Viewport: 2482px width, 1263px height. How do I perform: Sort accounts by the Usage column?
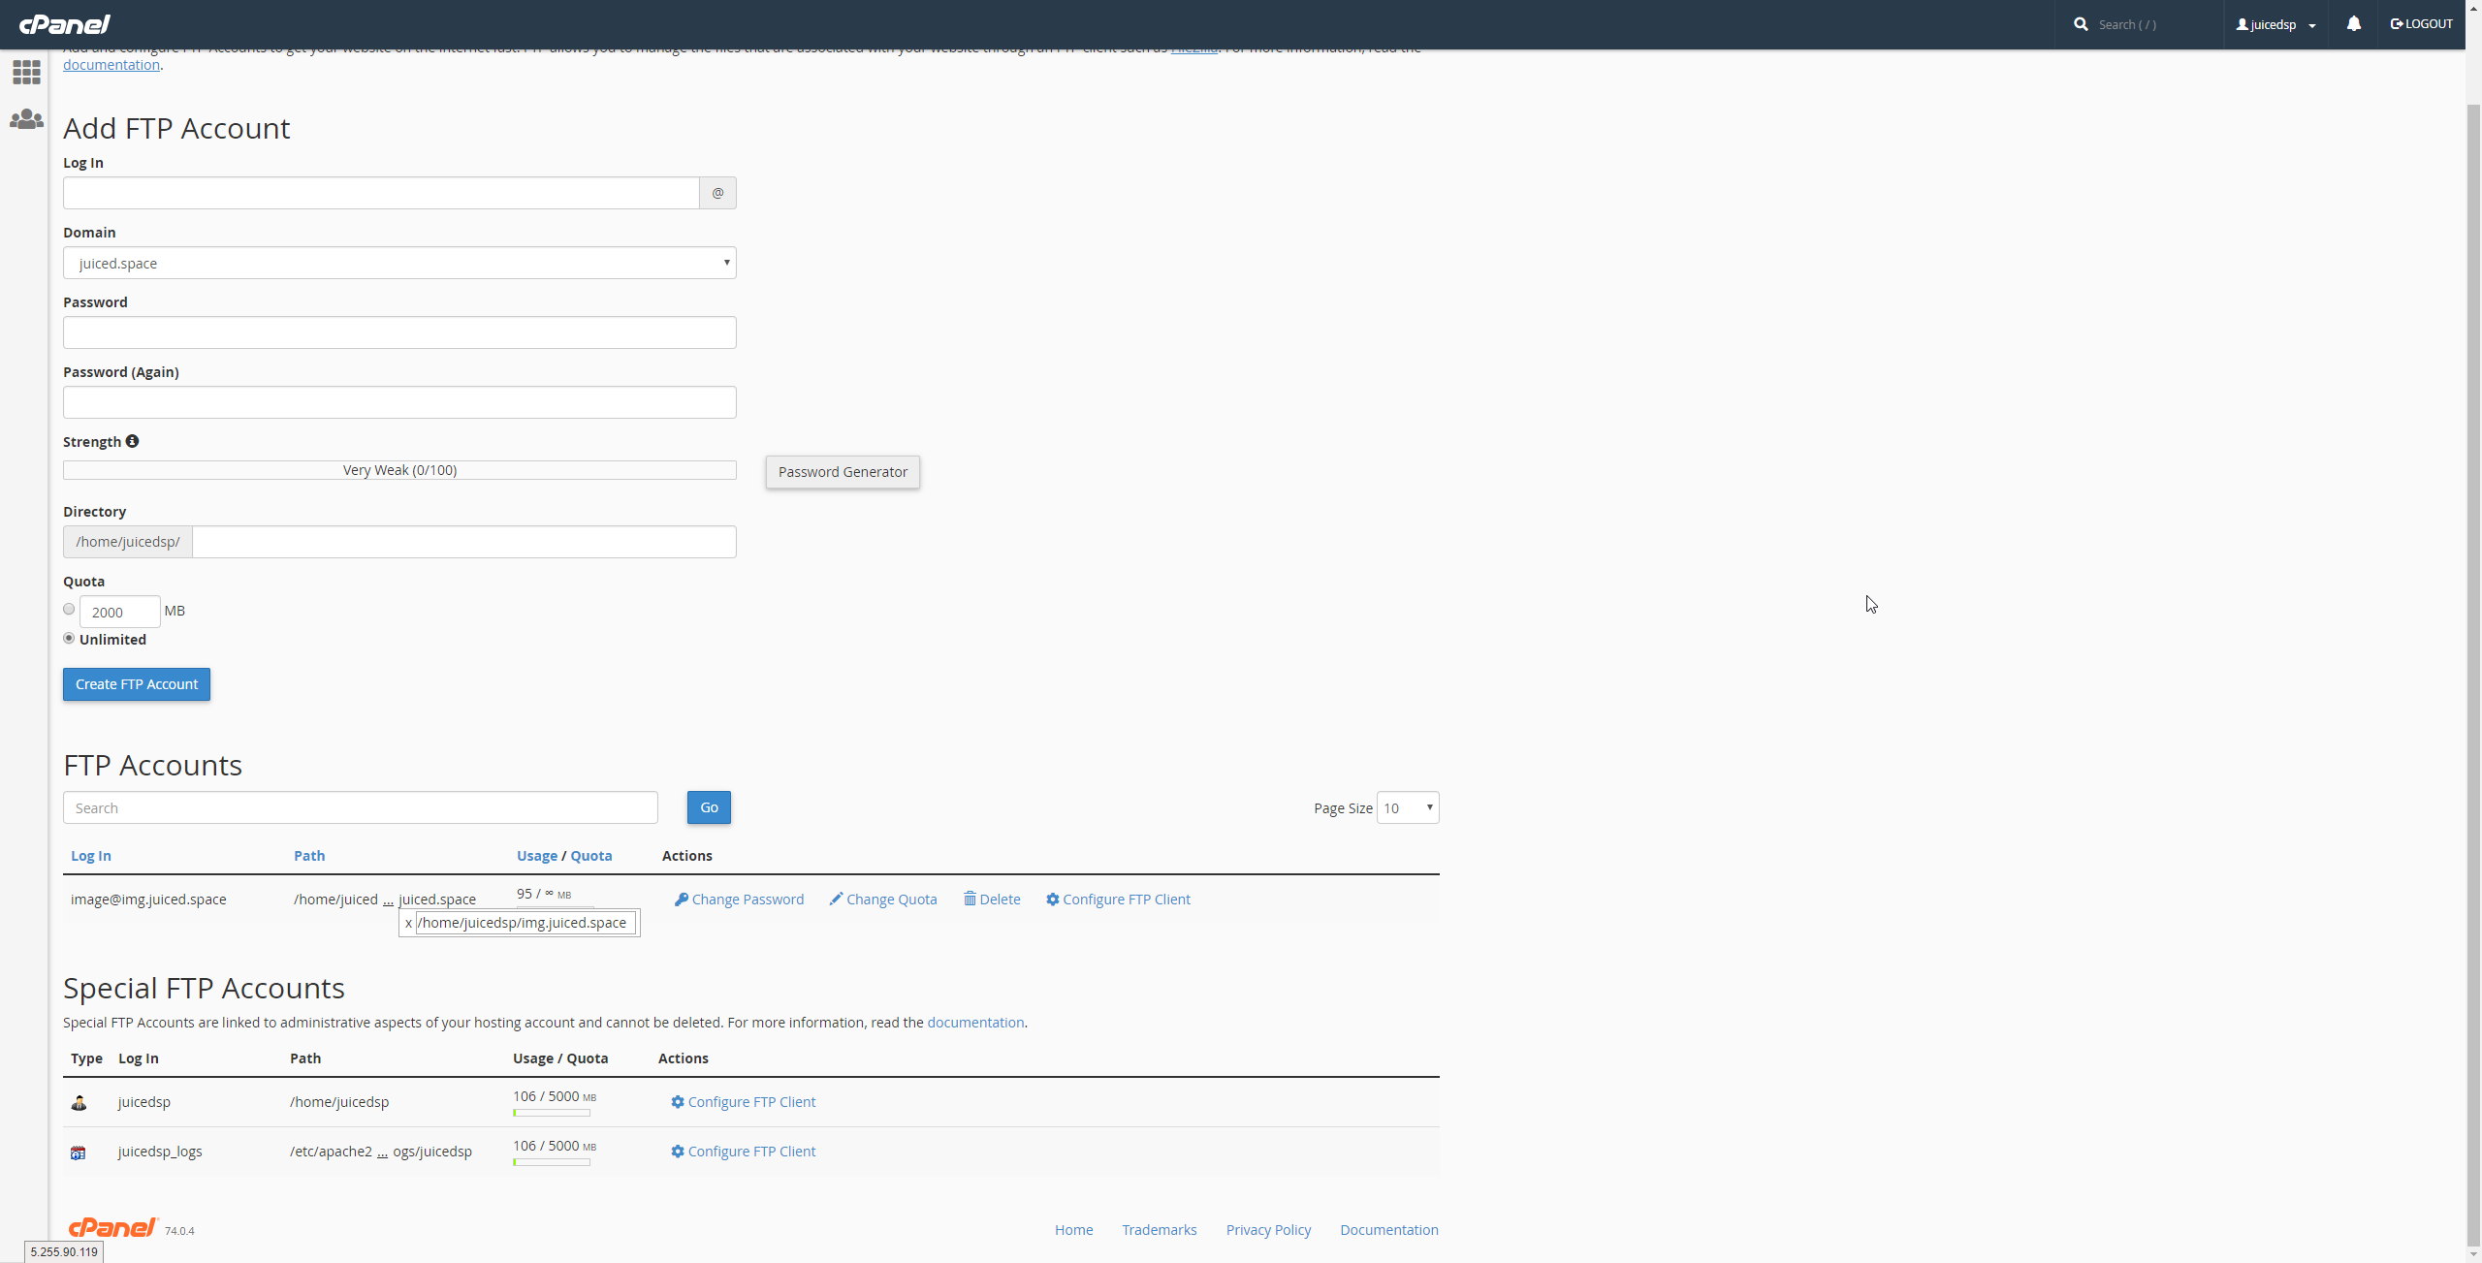click(536, 856)
